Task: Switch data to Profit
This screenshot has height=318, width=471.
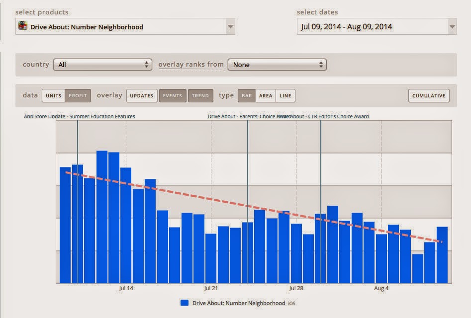Action: (x=78, y=96)
